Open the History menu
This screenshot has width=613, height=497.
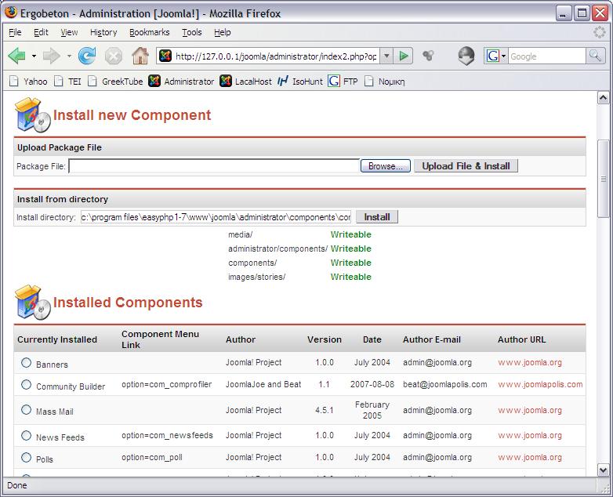(103, 32)
